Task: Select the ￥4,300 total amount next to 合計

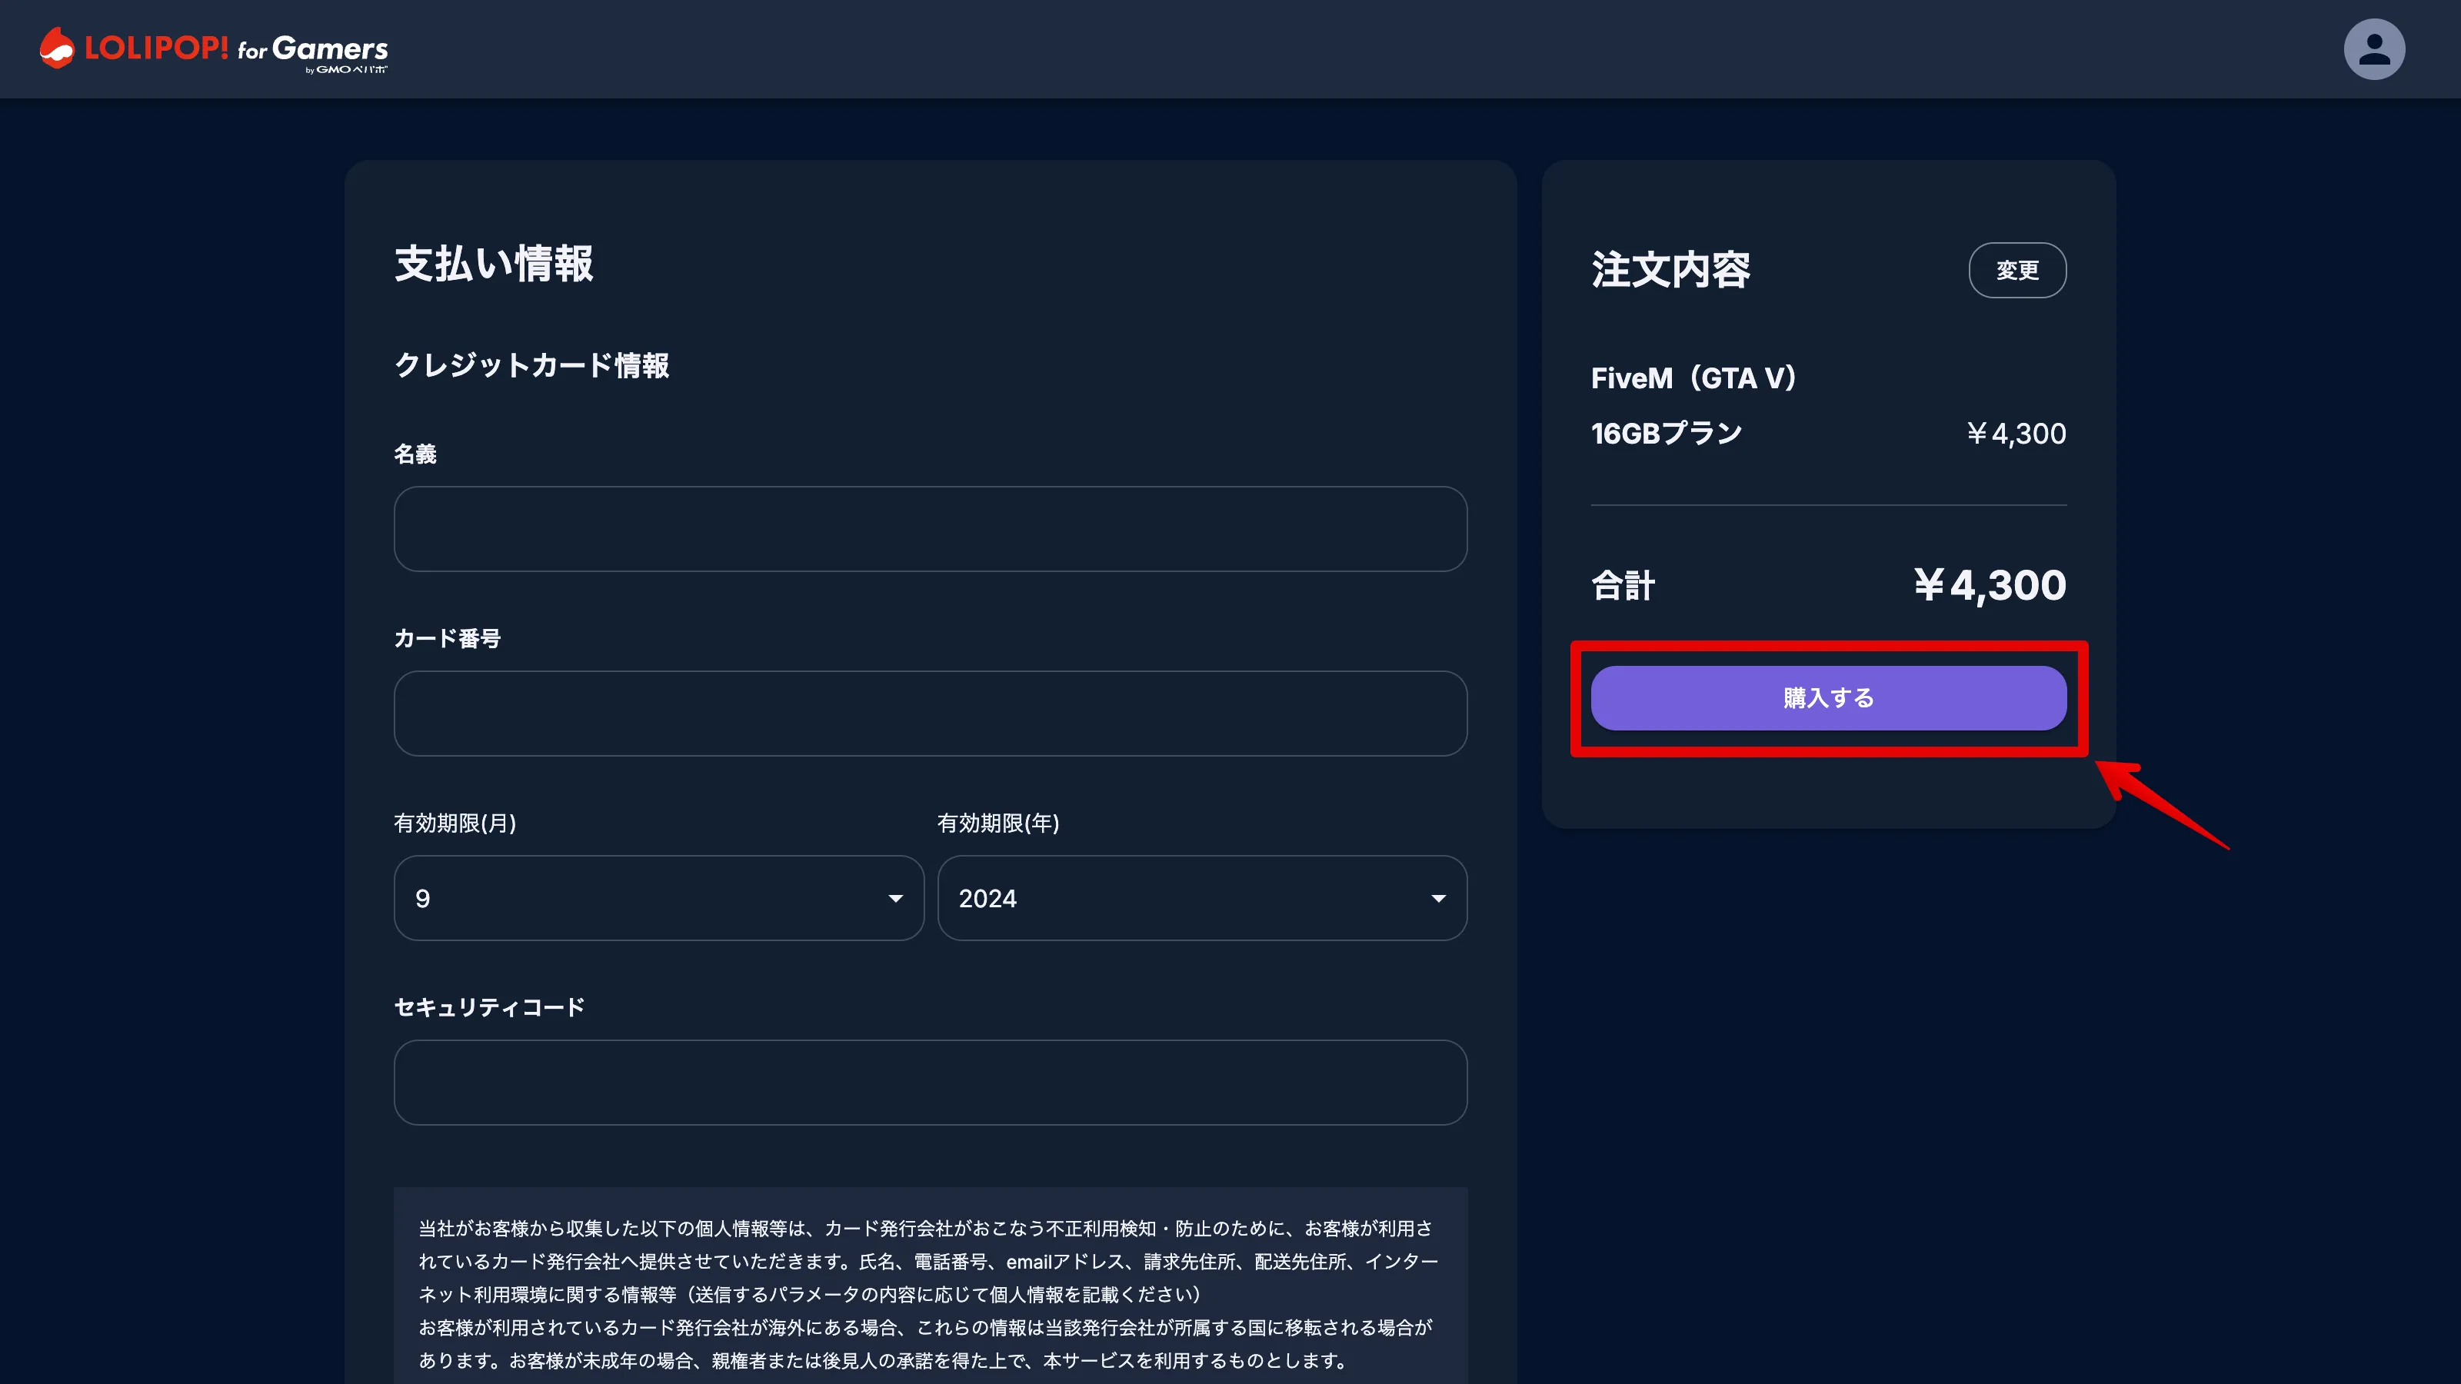Action: 1989,585
